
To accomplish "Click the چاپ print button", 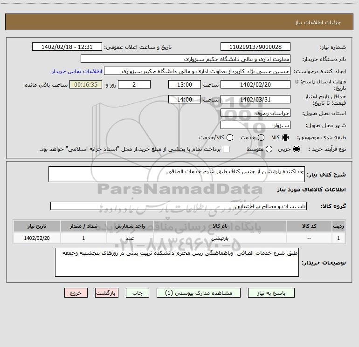I will (138, 293).
